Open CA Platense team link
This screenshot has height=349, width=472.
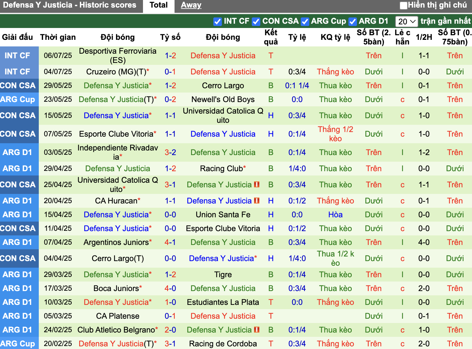(x=118, y=316)
